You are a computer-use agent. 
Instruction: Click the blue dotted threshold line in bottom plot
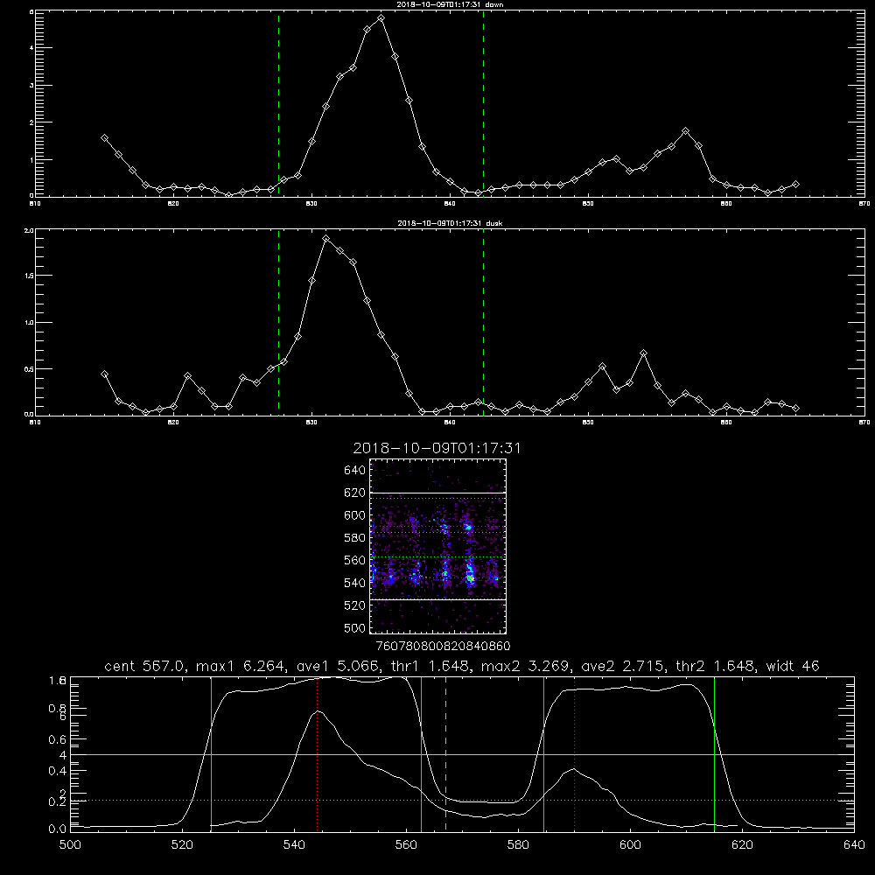[x=462, y=801]
